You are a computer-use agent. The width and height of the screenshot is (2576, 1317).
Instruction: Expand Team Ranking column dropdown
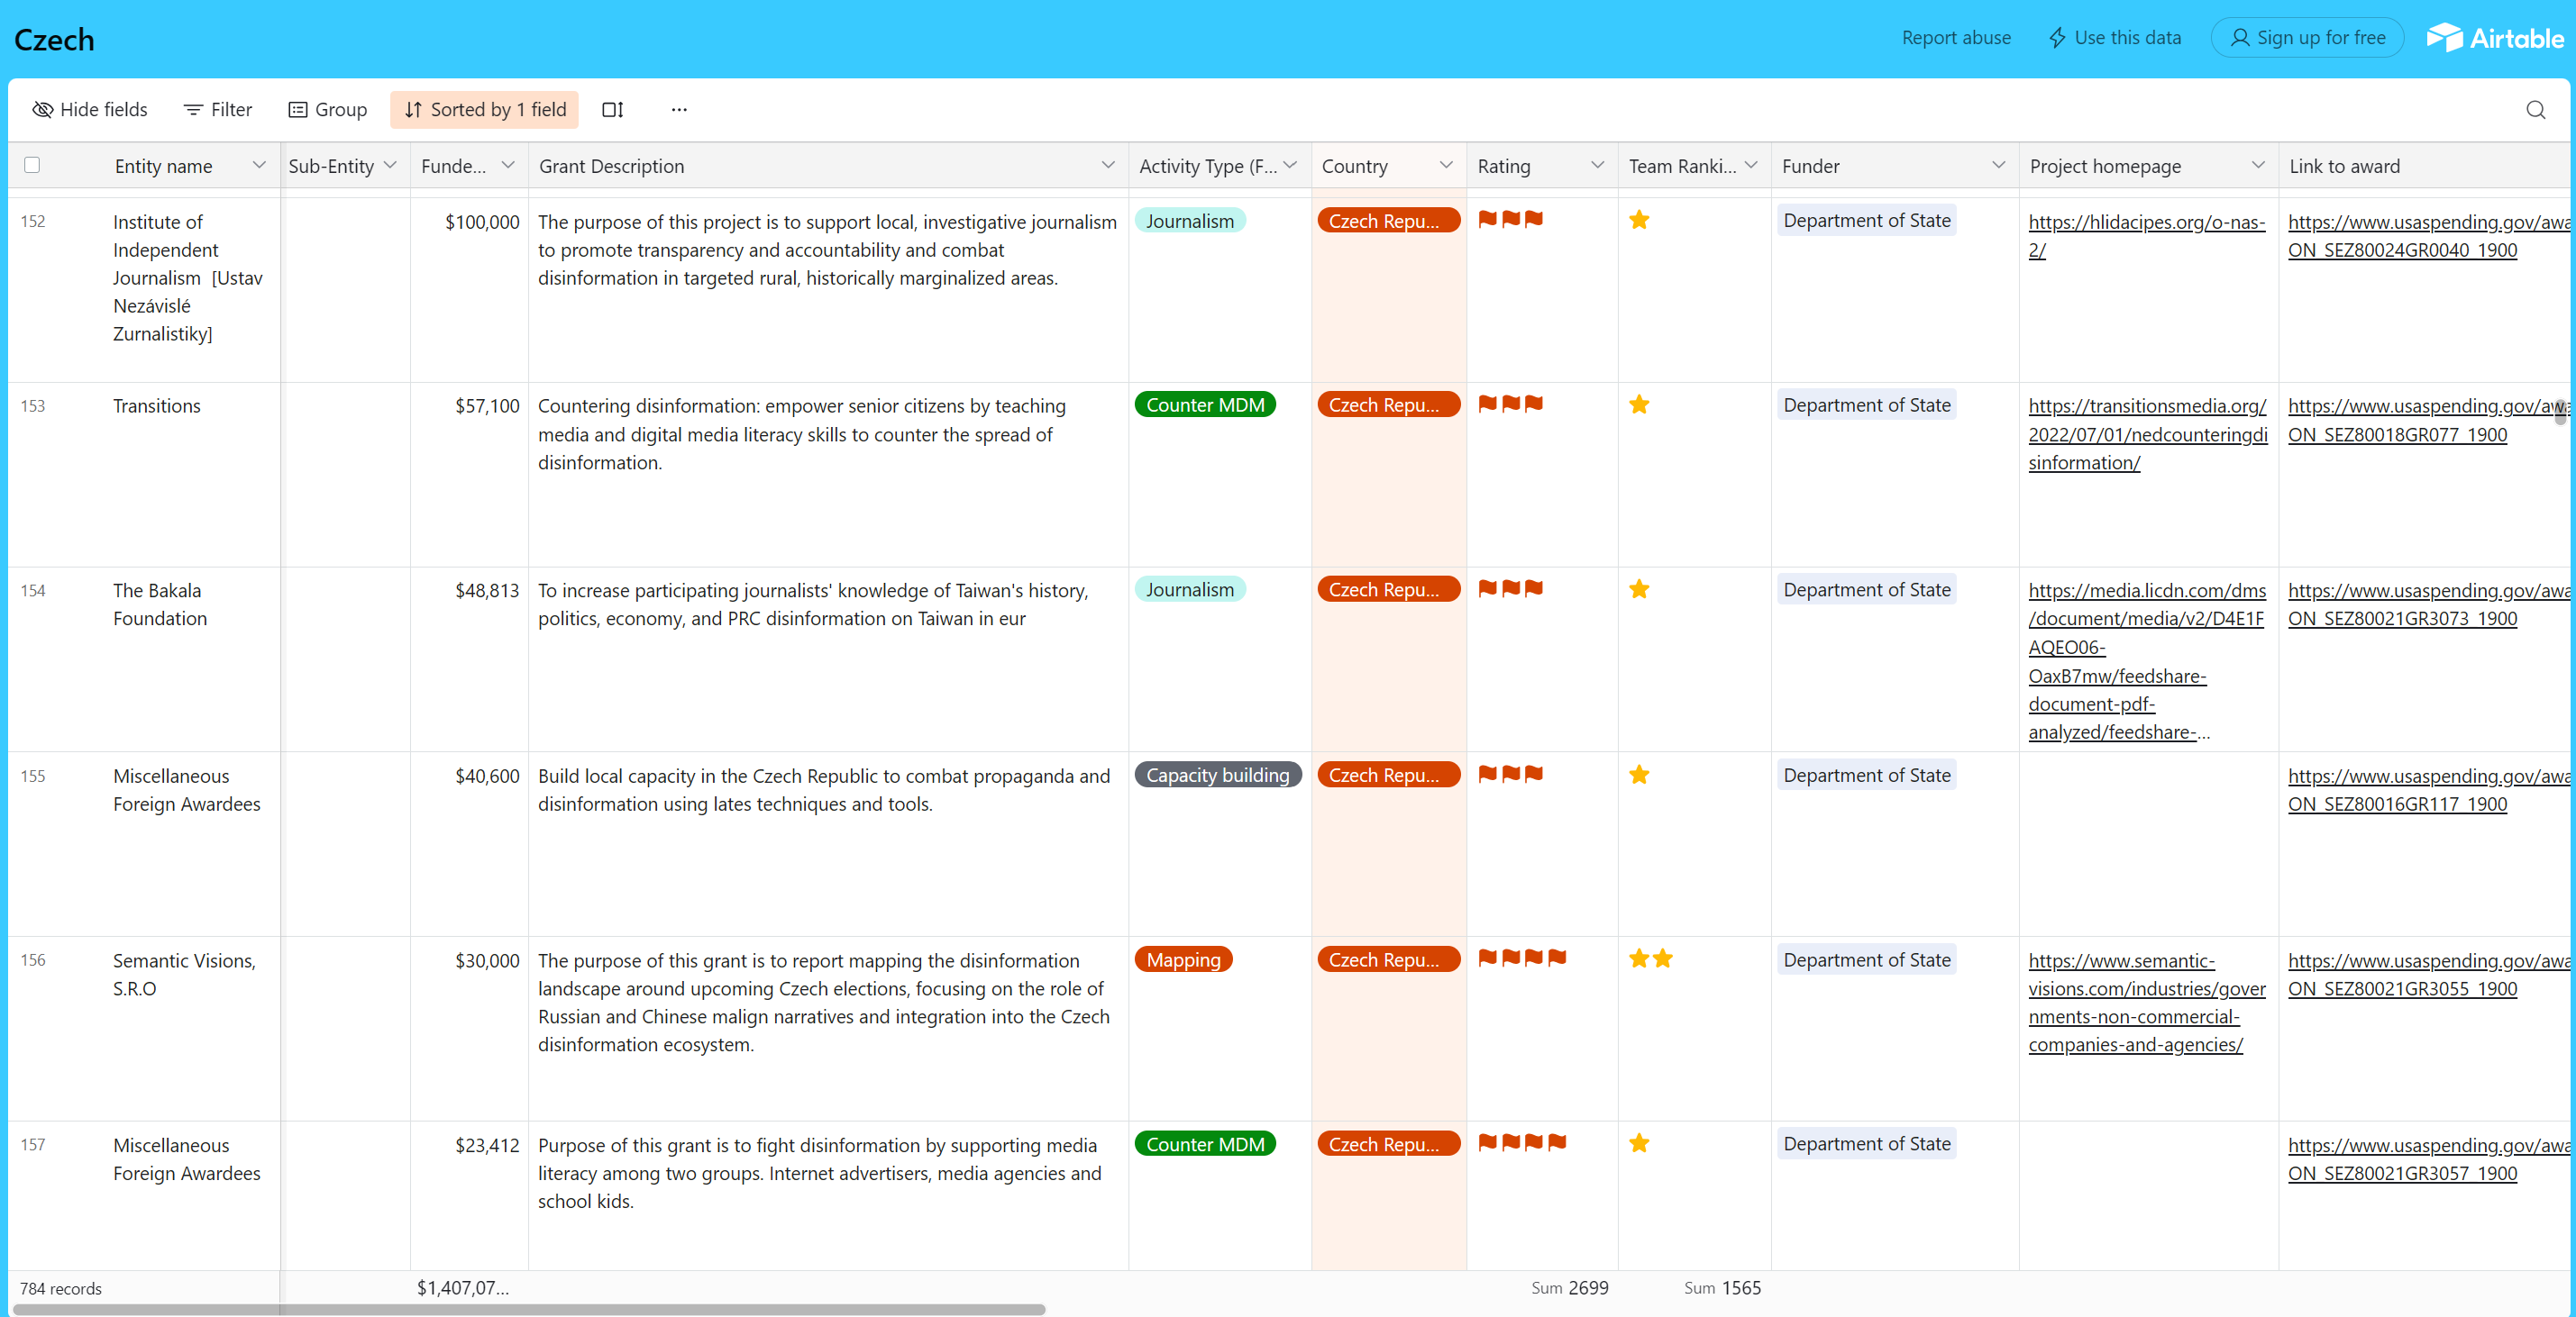[1751, 165]
